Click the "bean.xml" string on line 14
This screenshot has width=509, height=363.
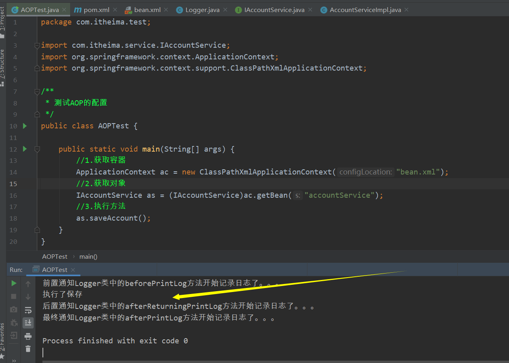(x=418, y=172)
